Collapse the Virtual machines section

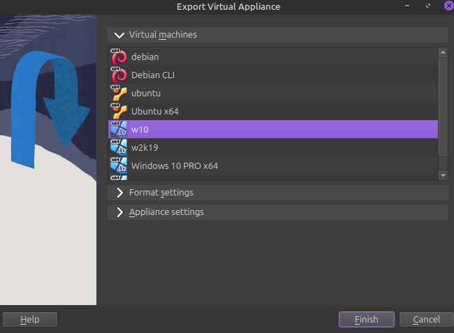pyautogui.click(x=119, y=35)
